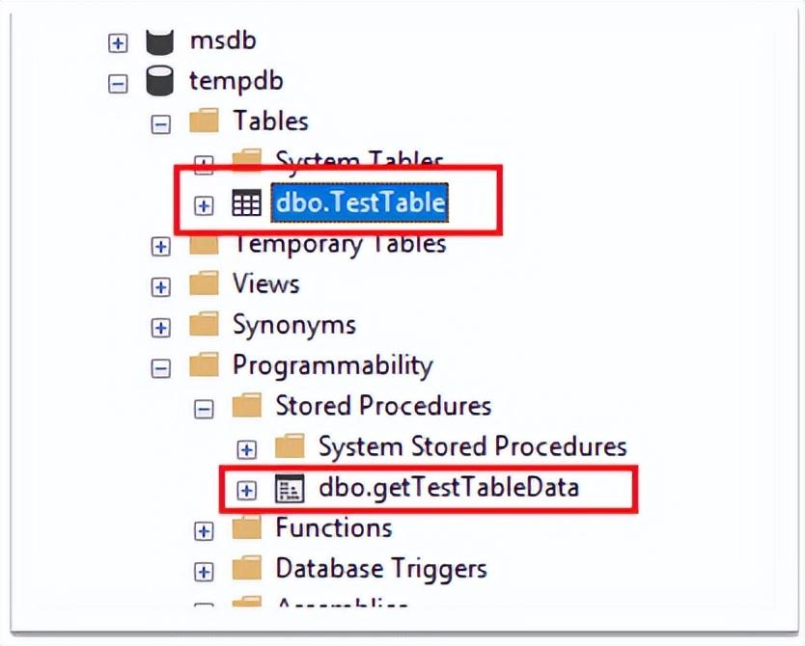Click the msdb database cylinder icon
805x646 pixels.
[x=159, y=42]
